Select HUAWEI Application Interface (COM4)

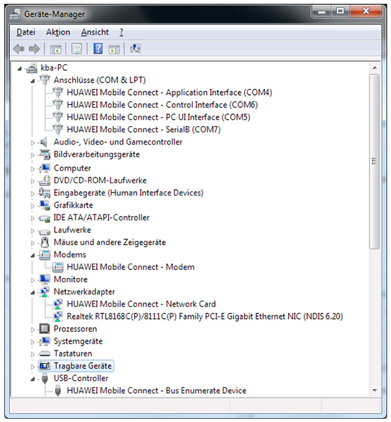coord(169,92)
